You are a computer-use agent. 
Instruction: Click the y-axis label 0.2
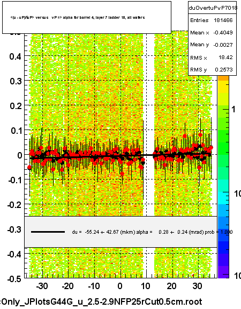pos(16,106)
